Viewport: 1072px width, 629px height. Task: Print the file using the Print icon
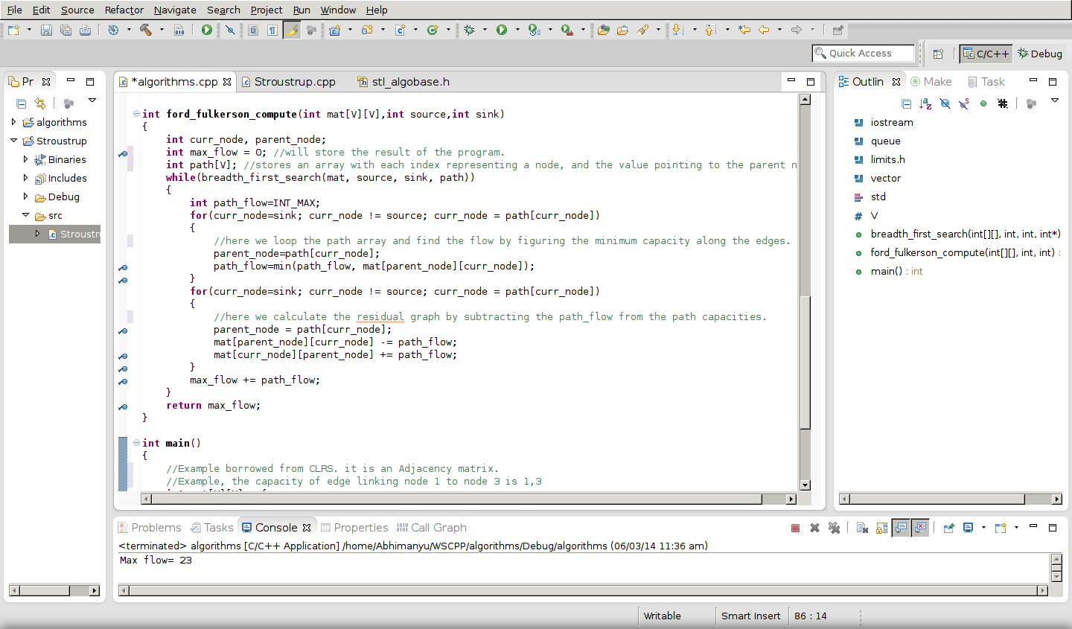tap(85, 30)
